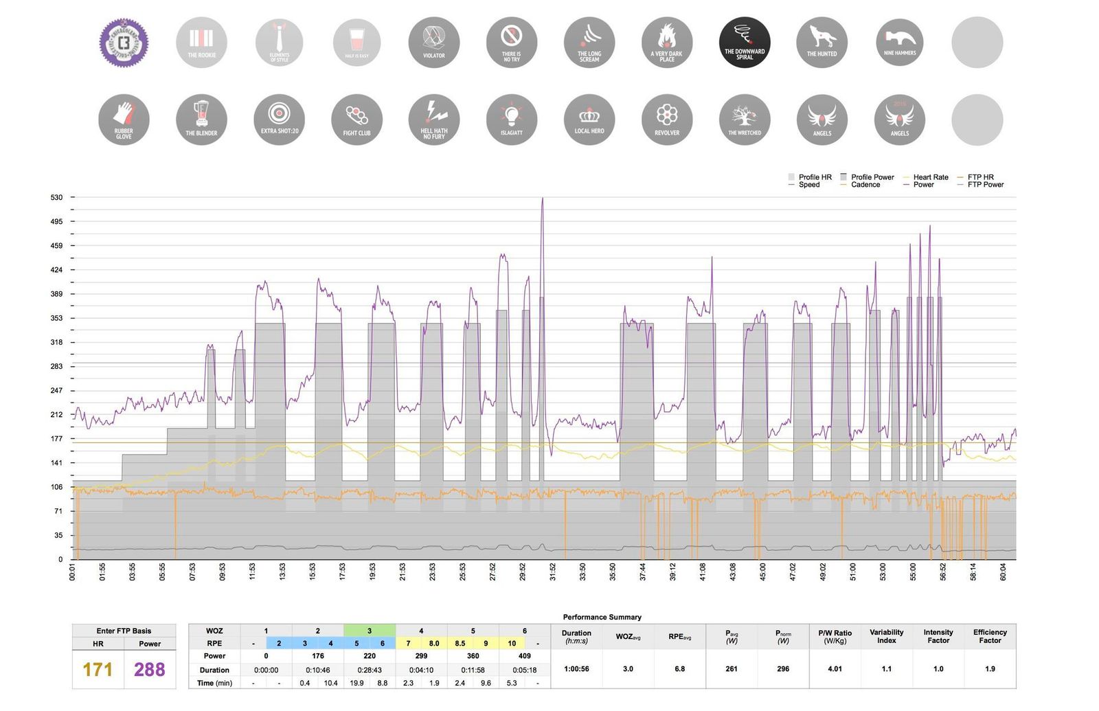Hide the Cadence series via legend
The image size is (1099, 711).
tap(865, 185)
